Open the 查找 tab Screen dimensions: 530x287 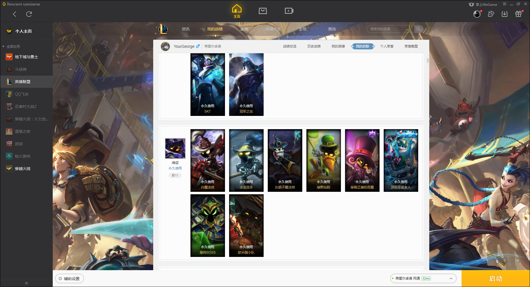[332, 29]
